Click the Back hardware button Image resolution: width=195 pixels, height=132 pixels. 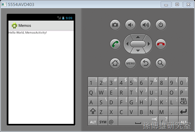pyautogui.click(x=146, y=63)
